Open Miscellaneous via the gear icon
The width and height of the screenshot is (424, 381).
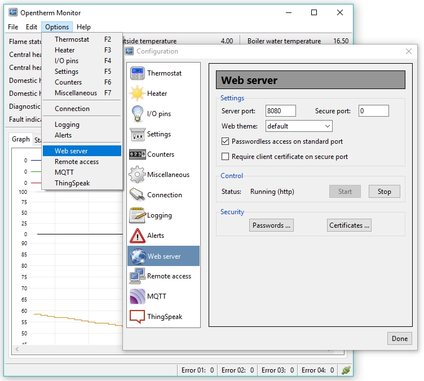click(x=138, y=175)
